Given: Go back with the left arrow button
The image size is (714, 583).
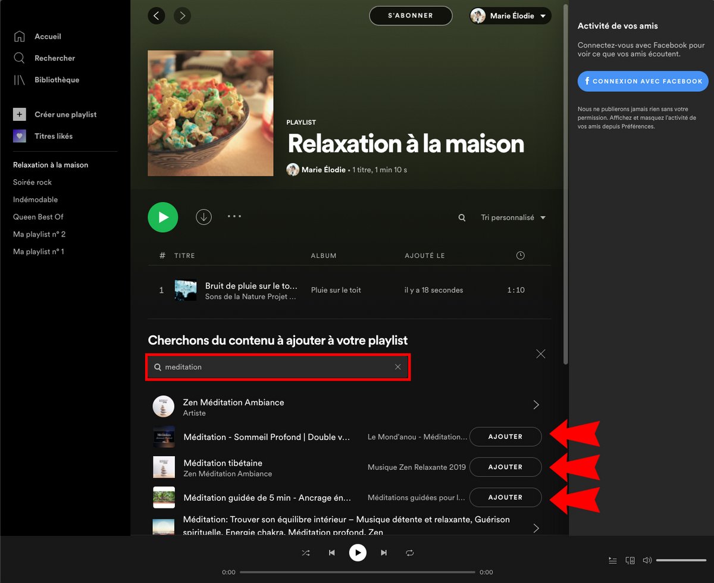Looking at the screenshot, I should [x=156, y=15].
